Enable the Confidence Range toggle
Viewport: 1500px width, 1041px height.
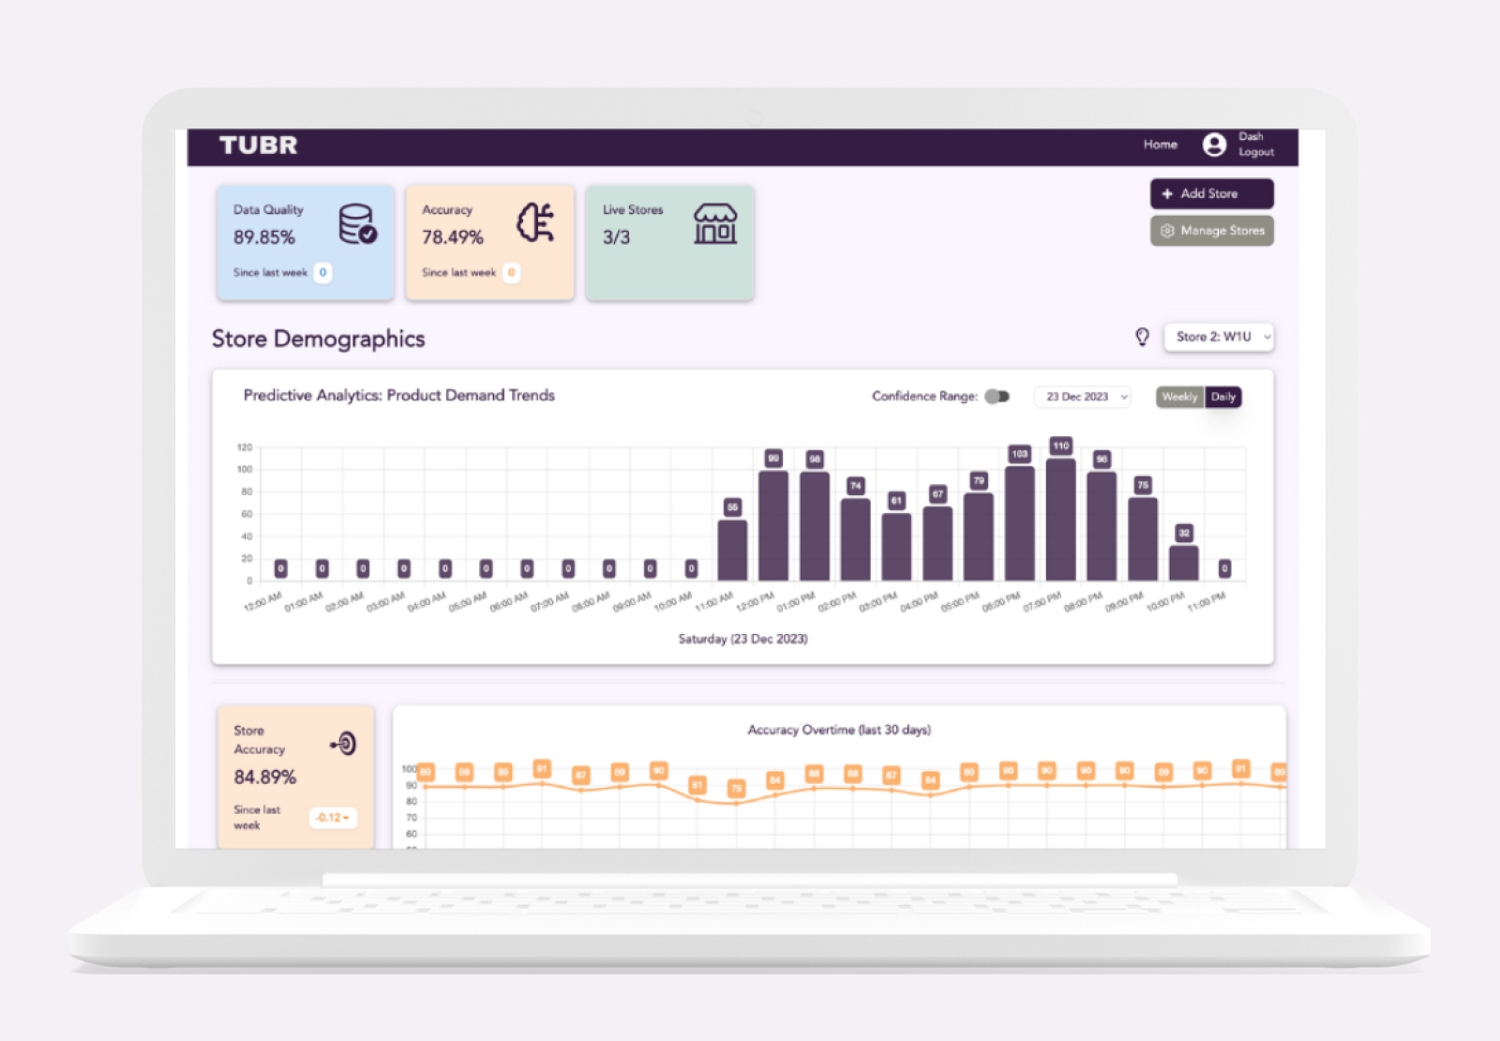997,397
